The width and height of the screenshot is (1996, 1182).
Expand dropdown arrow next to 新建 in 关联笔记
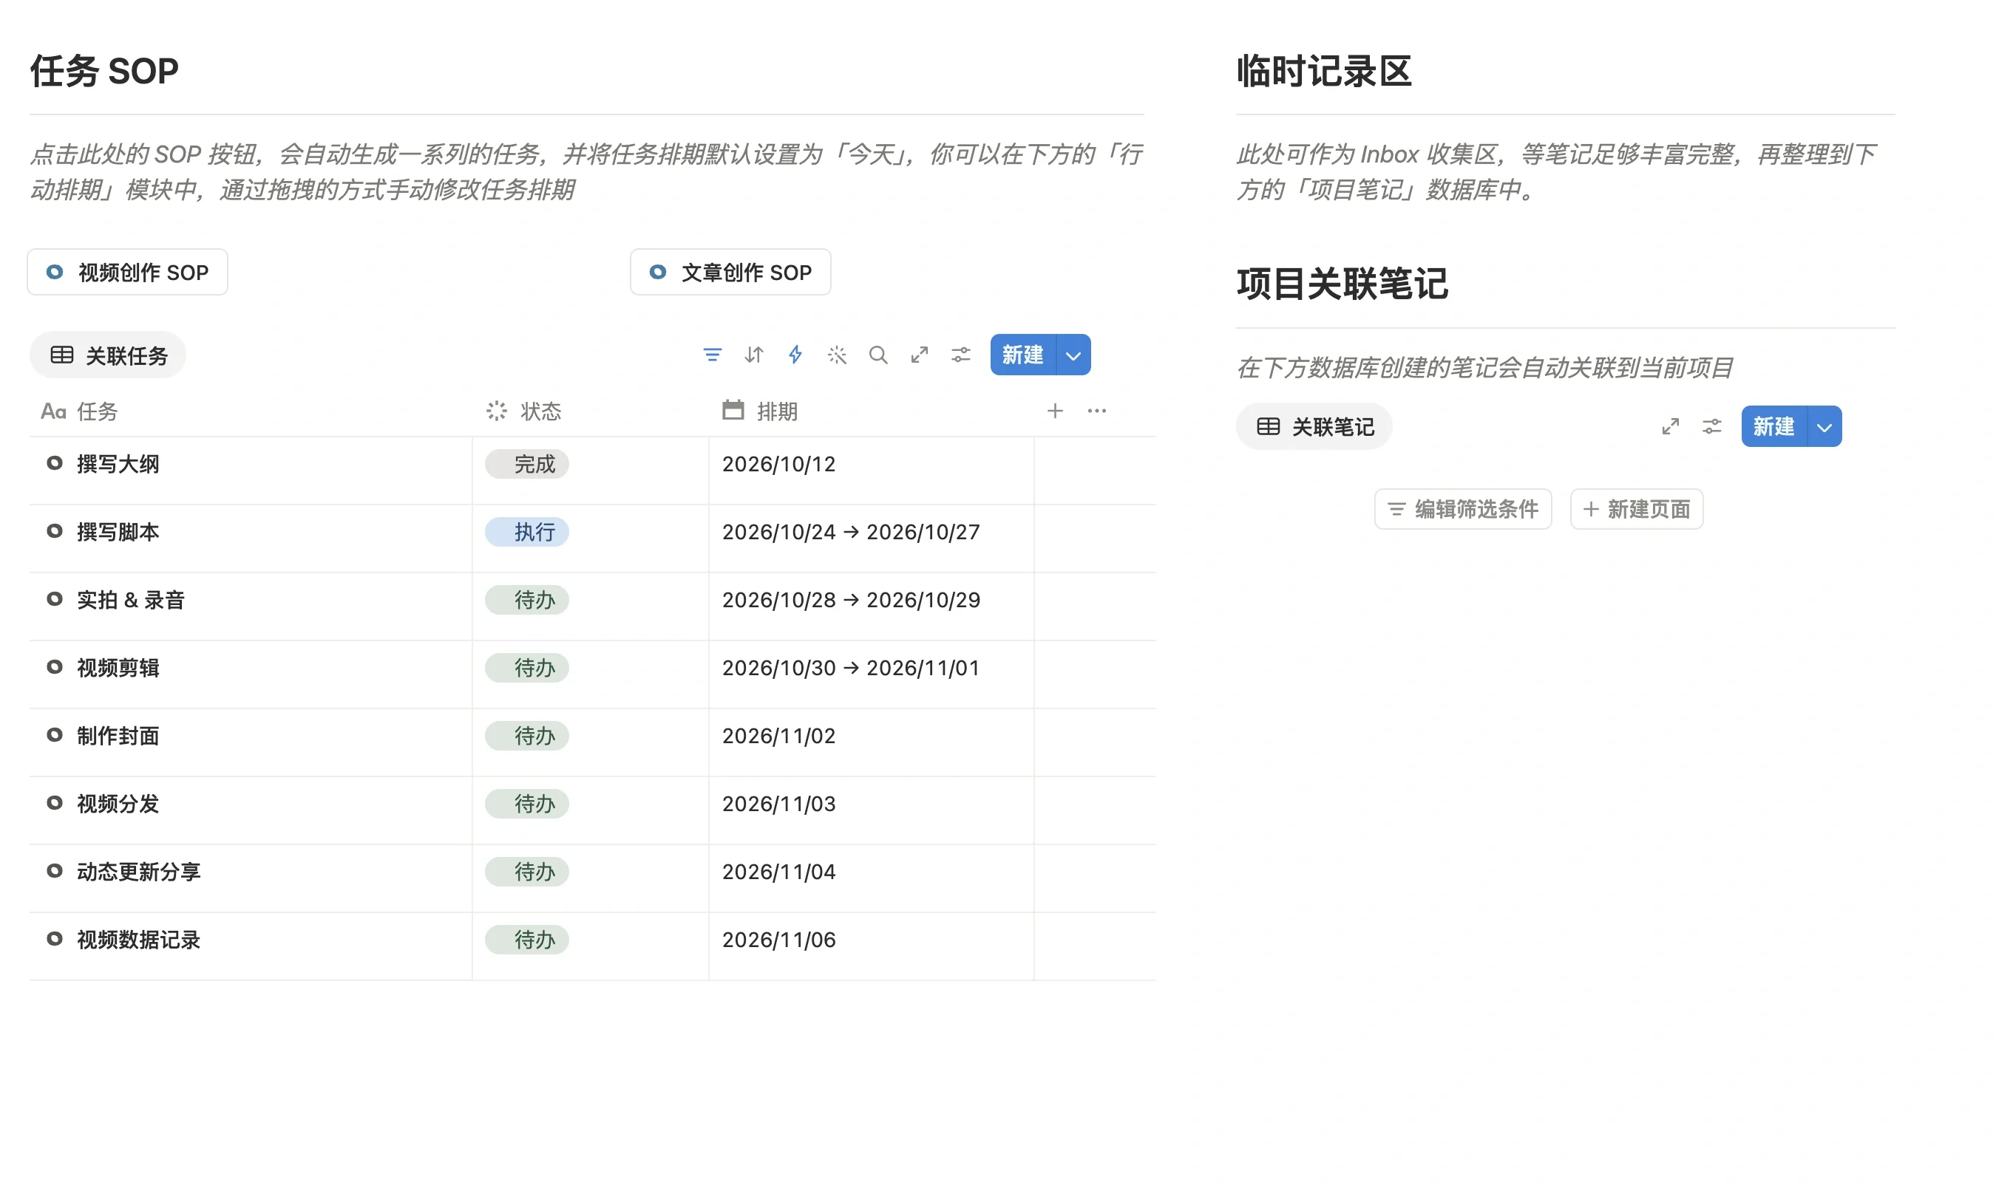click(1824, 427)
